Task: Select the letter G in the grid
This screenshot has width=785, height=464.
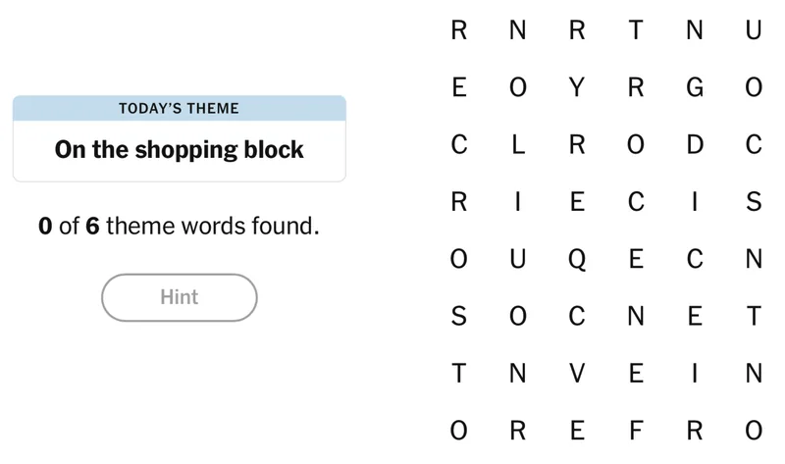Action: tap(695, 88)
